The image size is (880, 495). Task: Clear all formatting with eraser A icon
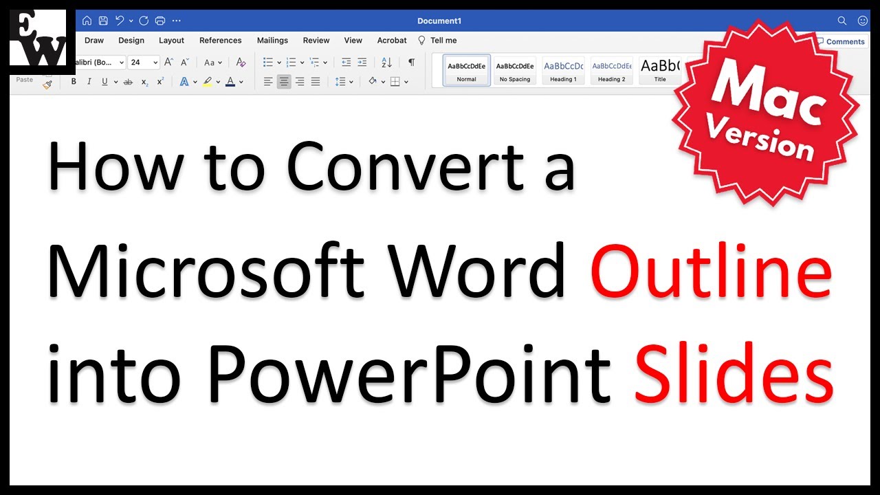[x=241, y=63]
